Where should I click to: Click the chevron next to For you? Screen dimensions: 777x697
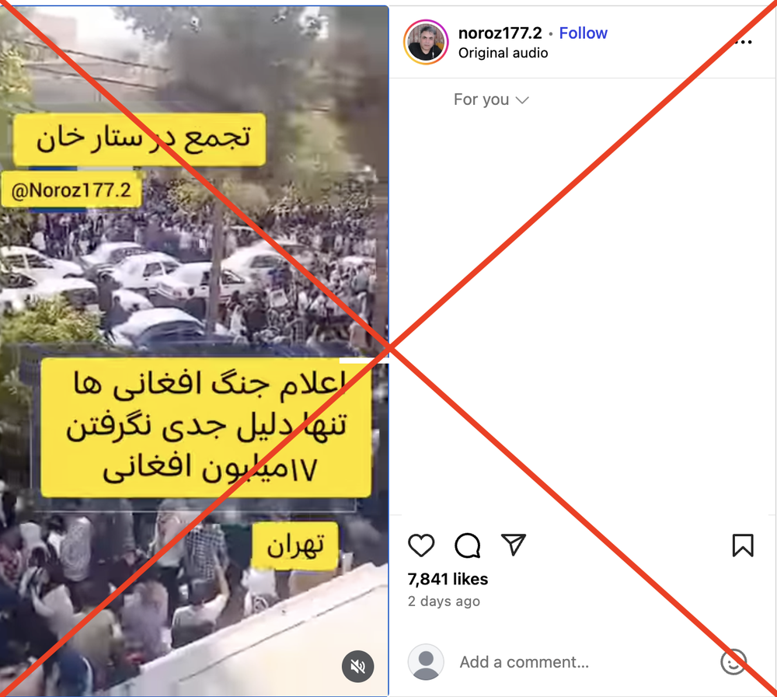522,100
